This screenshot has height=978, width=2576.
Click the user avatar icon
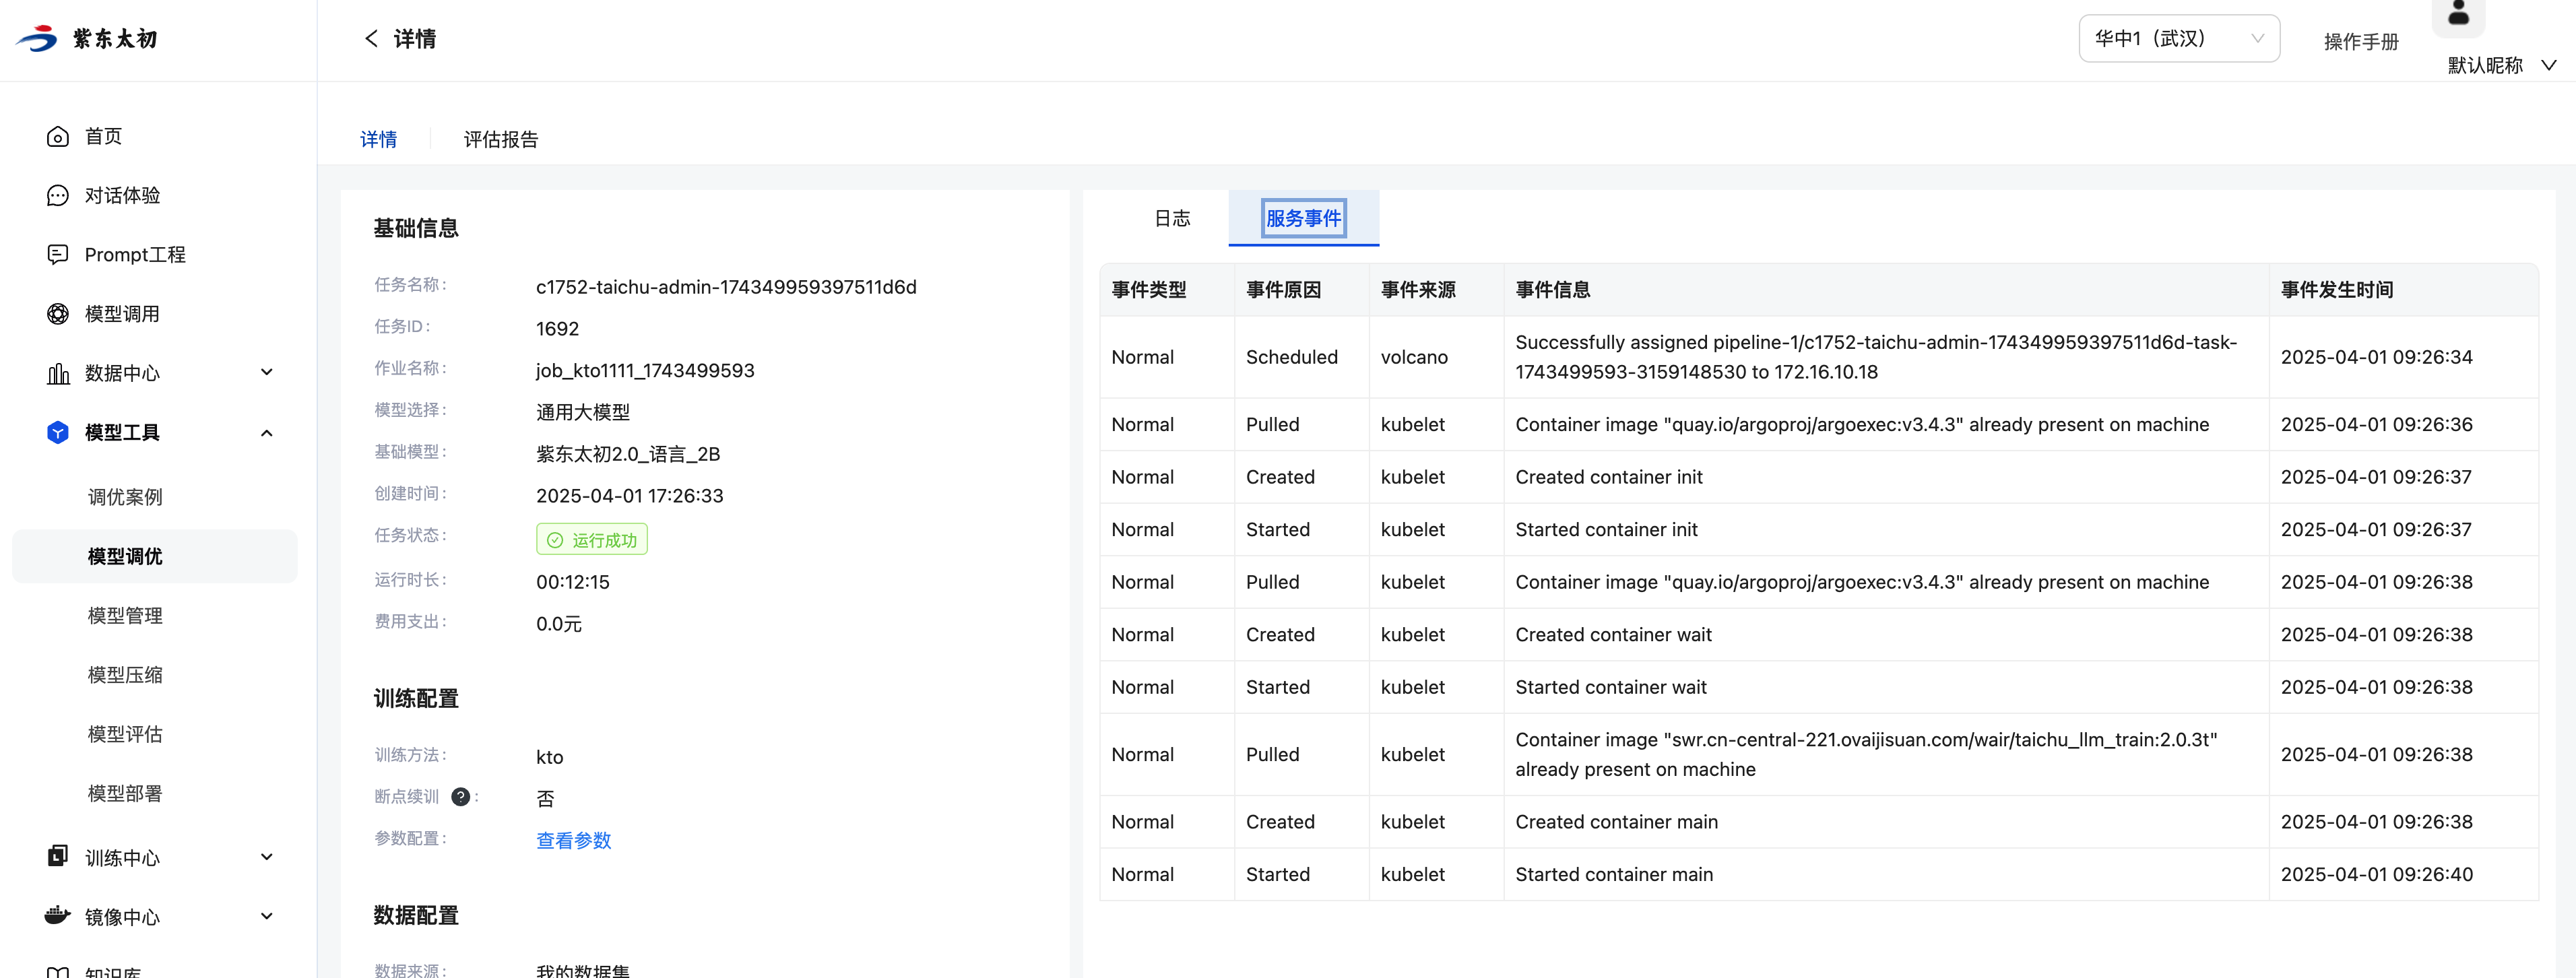2458,15
